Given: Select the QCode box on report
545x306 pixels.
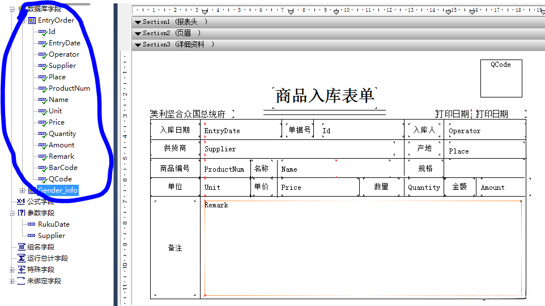Looking at the screenshot, I should coord(501,78).
